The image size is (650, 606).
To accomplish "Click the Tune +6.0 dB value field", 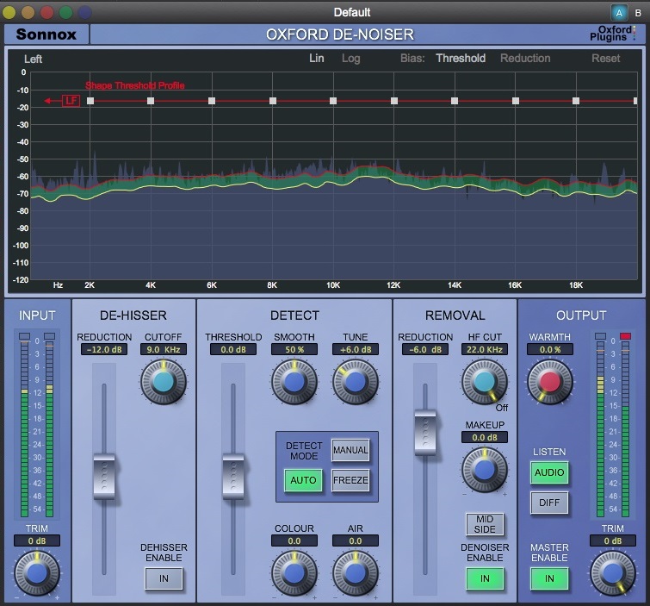I will pyautogui.click(x=356, y=349).
